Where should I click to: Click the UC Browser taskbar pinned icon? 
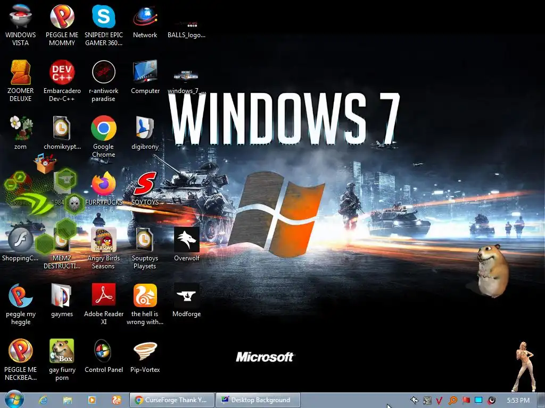click(x=116, y=401)
